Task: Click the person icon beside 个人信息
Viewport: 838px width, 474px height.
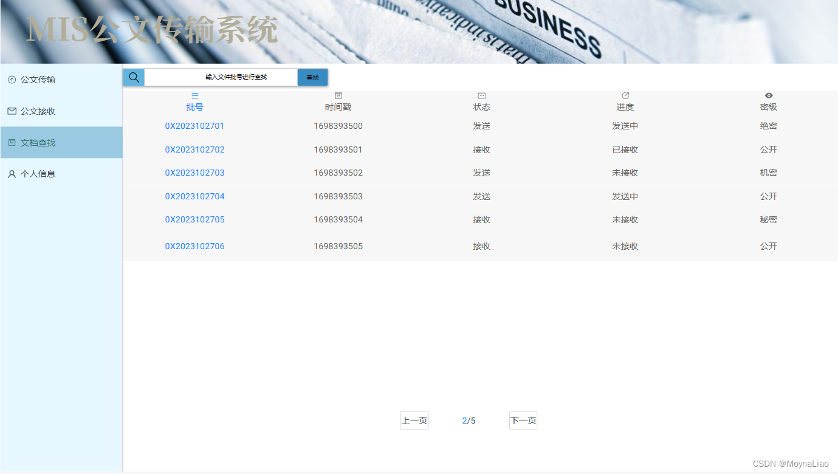Action: pyautogui.click(x=11, y=174)
